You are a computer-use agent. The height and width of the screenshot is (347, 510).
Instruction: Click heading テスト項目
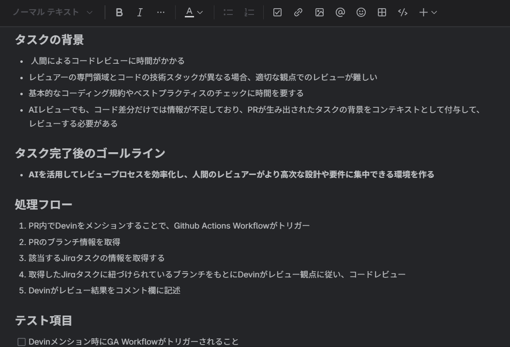click(44, 320)
